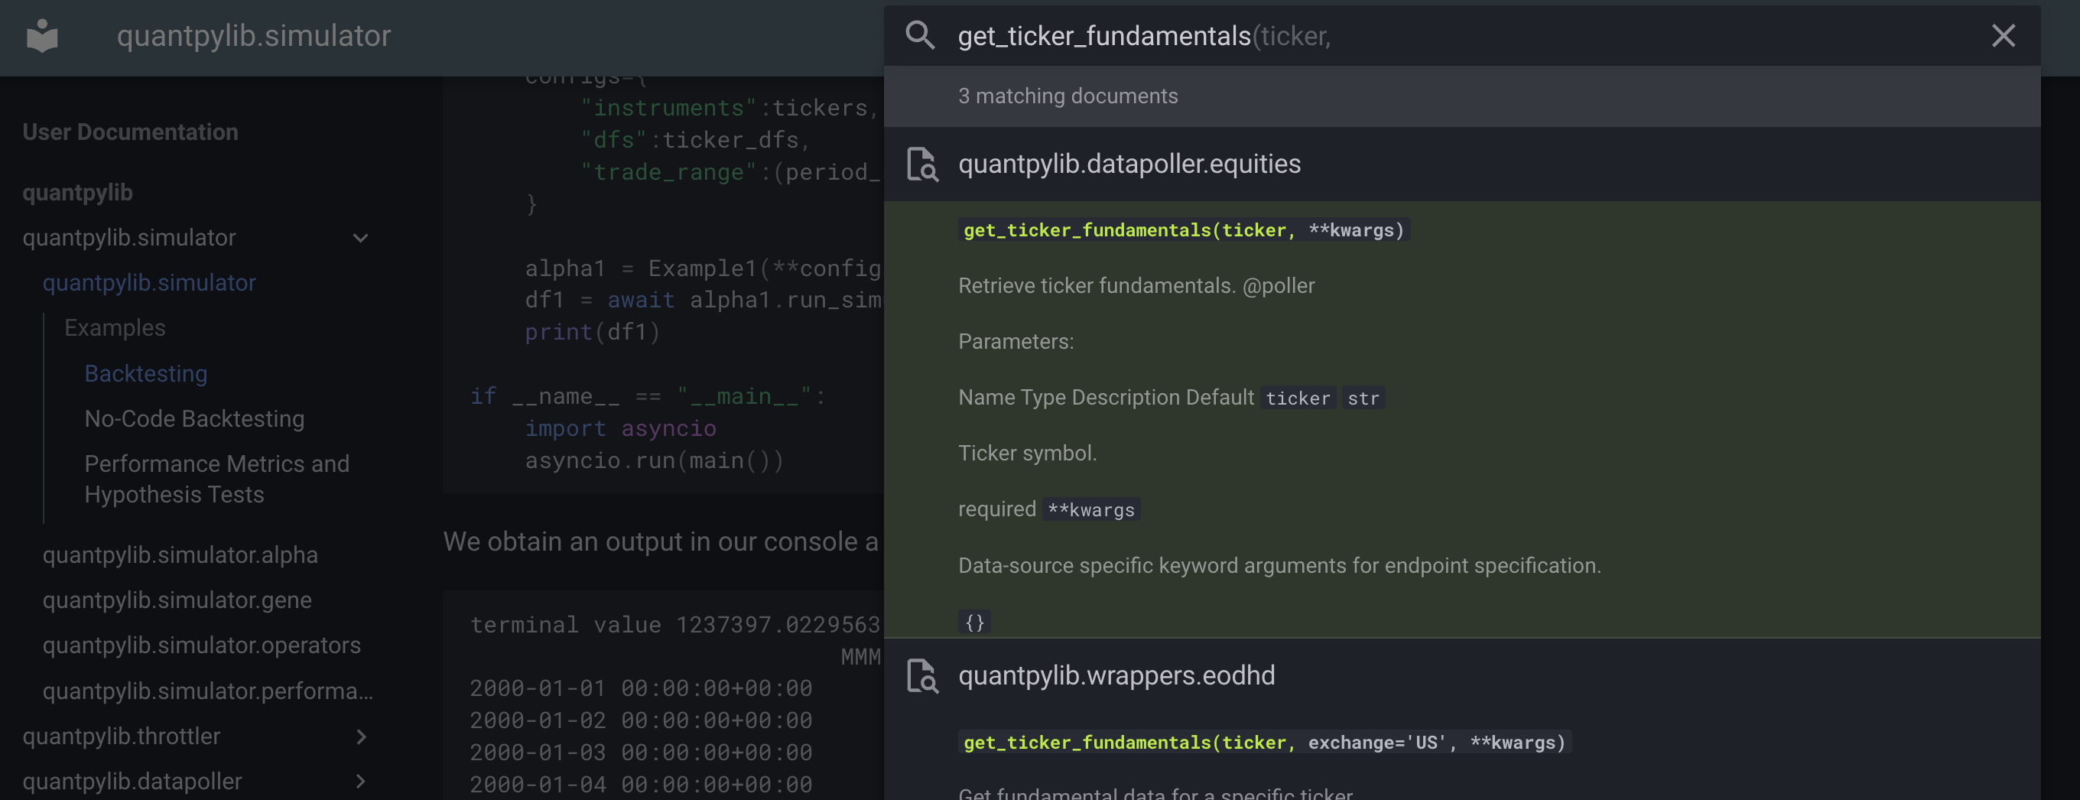2080x800 pixels.
Task: Click the 'Data-source specific keyword arguments' description
Action: tap(1279, 566)
